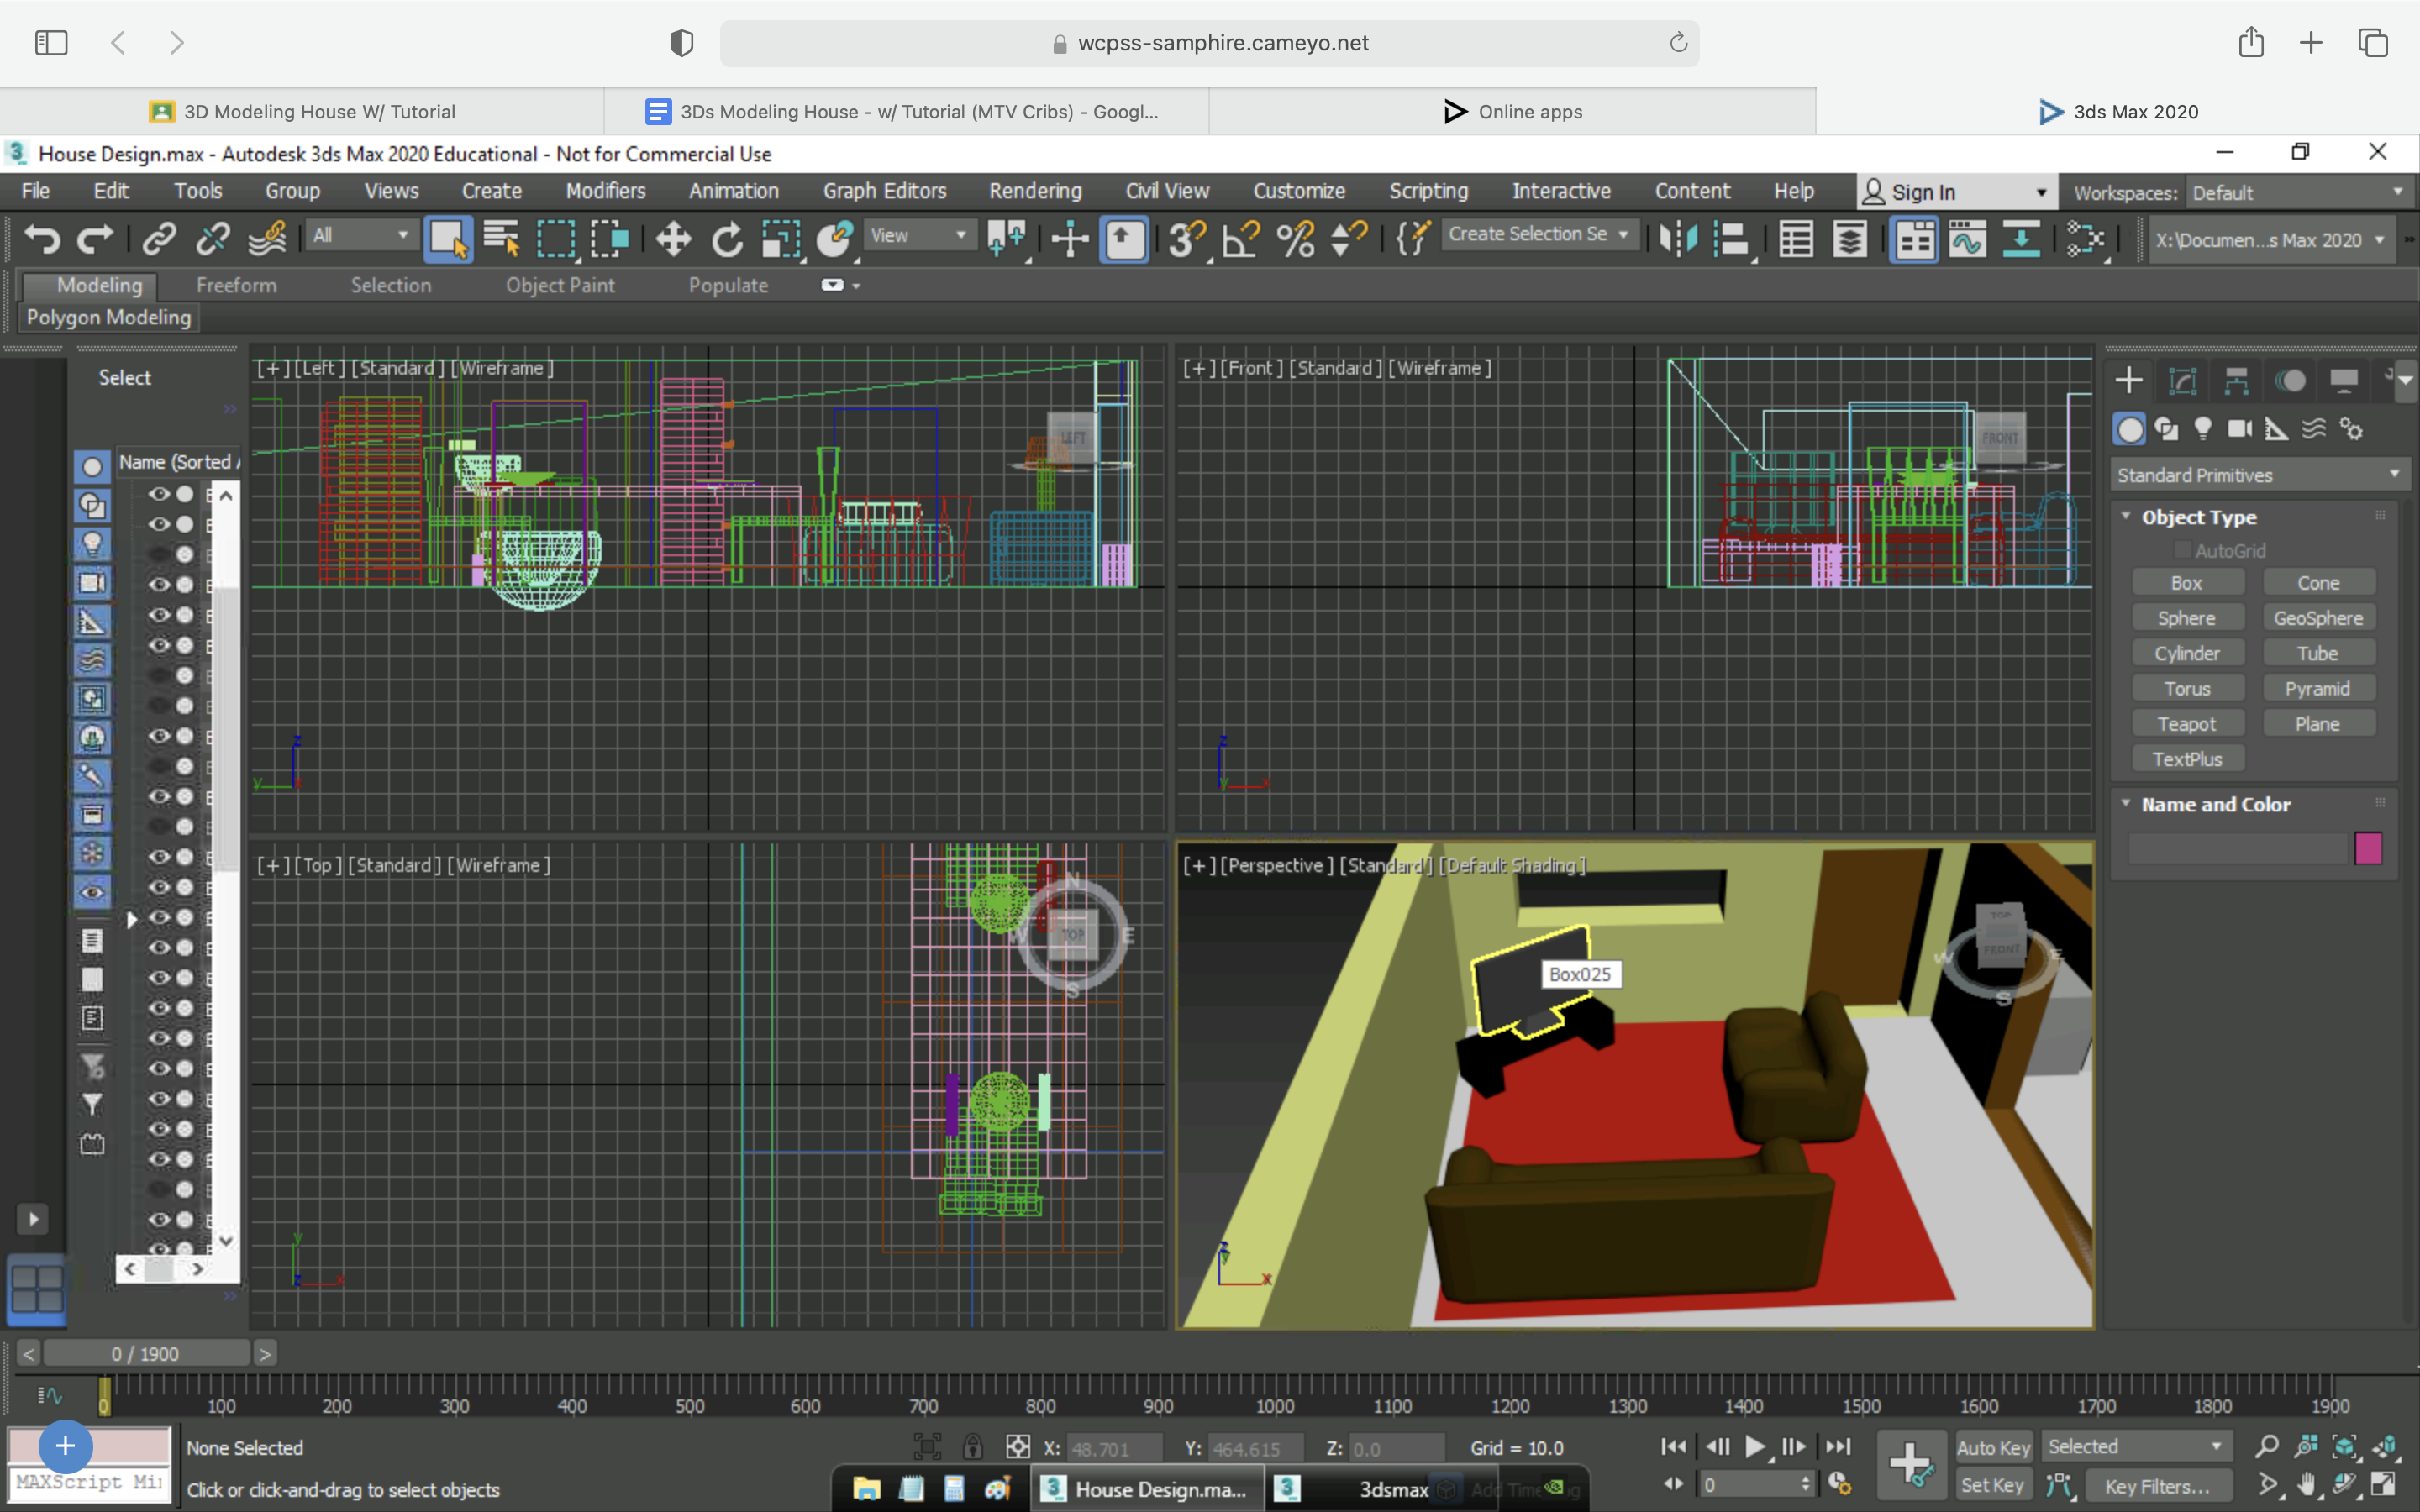
Task: Create a Box primitive
Action: [x=2187, y=582]
